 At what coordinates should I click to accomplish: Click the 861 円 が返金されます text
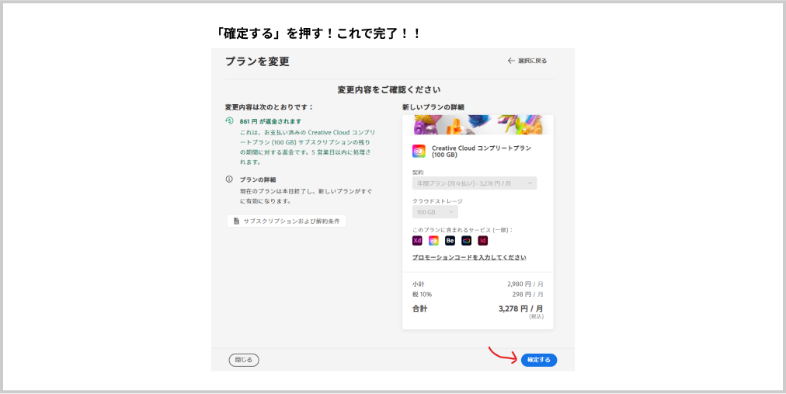(x=271, y=121)
